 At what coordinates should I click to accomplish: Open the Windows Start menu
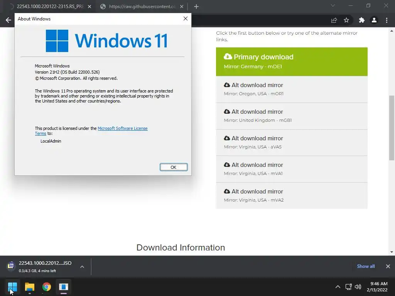pos(12,287)
